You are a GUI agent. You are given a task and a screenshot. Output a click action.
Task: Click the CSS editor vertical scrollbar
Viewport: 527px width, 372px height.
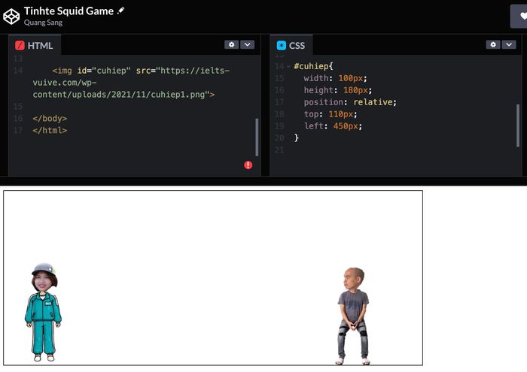518,124
